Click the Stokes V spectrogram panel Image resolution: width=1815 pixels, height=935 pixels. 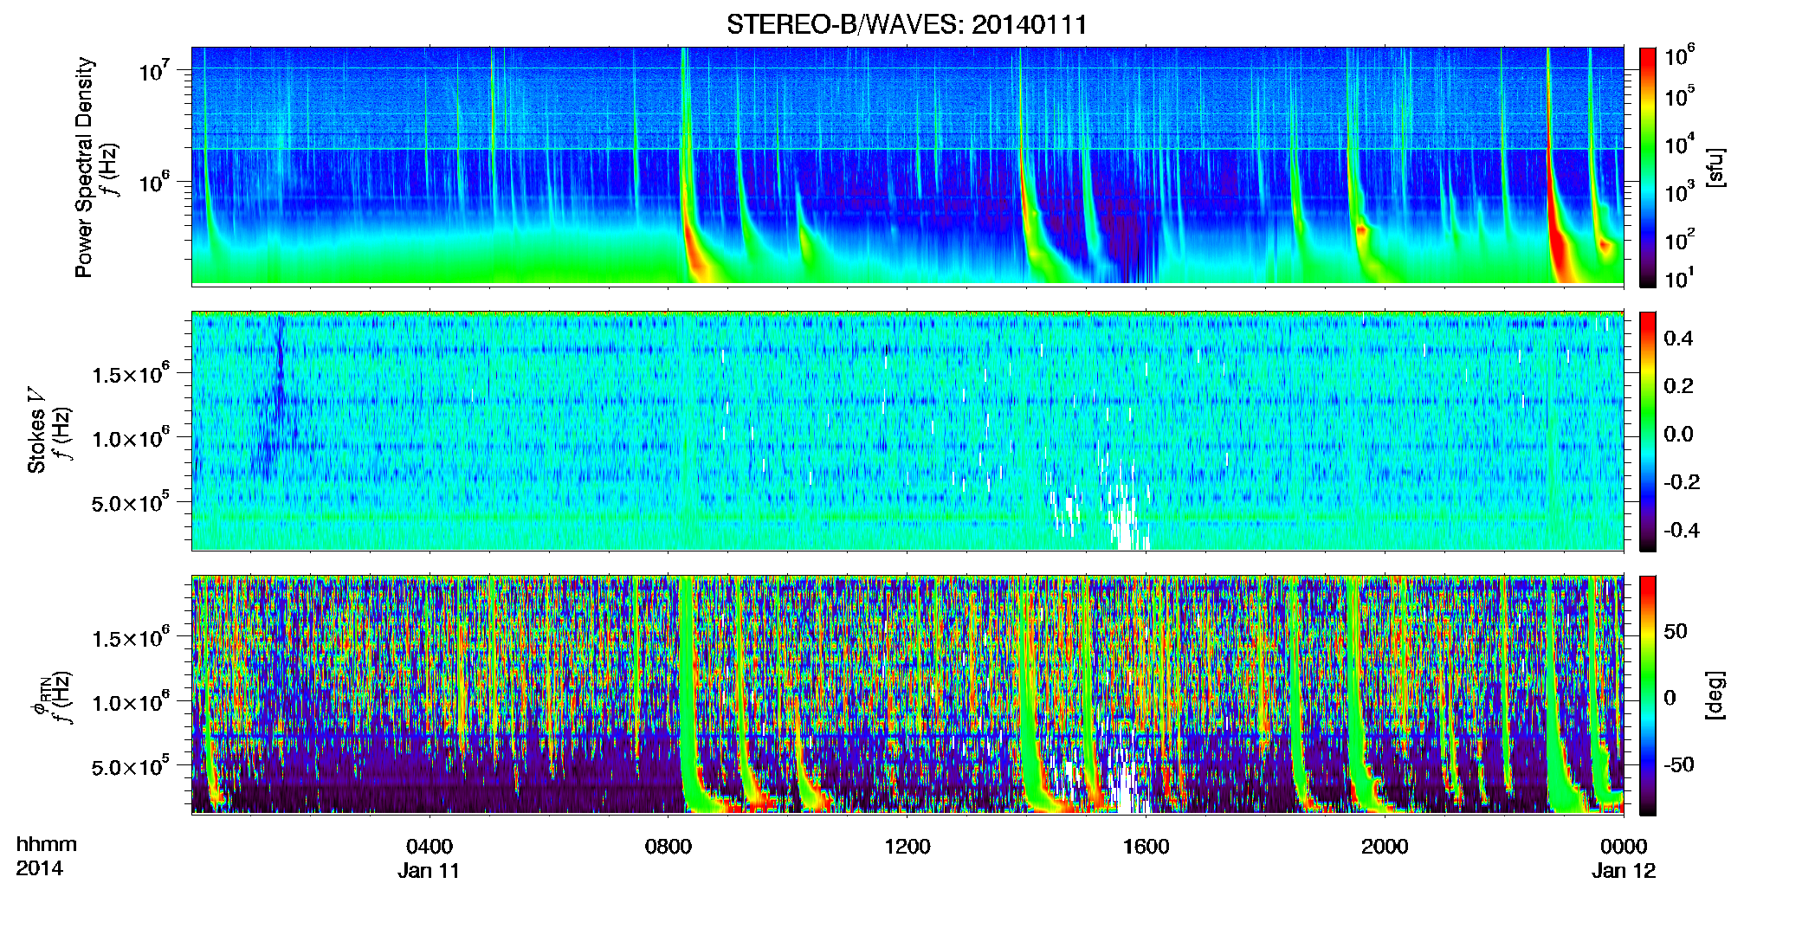coord(907,431)
